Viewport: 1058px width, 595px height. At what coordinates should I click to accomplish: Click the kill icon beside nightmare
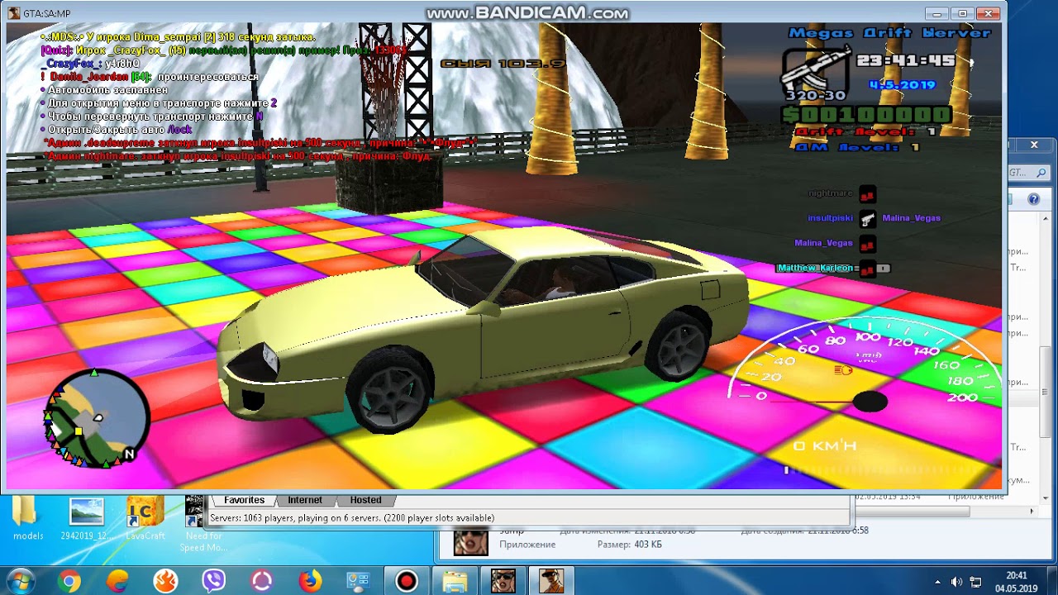pyautogui.click(x=867, y=194)
